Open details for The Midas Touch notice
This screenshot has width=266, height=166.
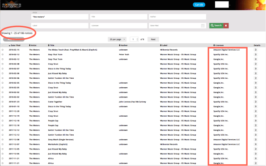point(255,50)
